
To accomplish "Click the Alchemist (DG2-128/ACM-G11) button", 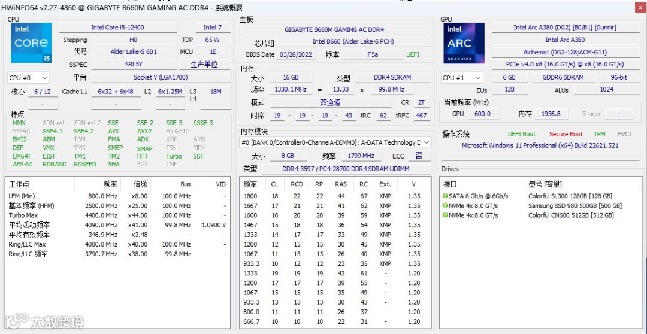I will 565,52.
